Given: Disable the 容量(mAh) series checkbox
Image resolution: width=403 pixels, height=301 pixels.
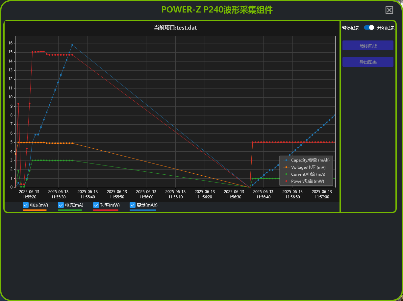Looking at the screenshot, I should click(133, 205).
